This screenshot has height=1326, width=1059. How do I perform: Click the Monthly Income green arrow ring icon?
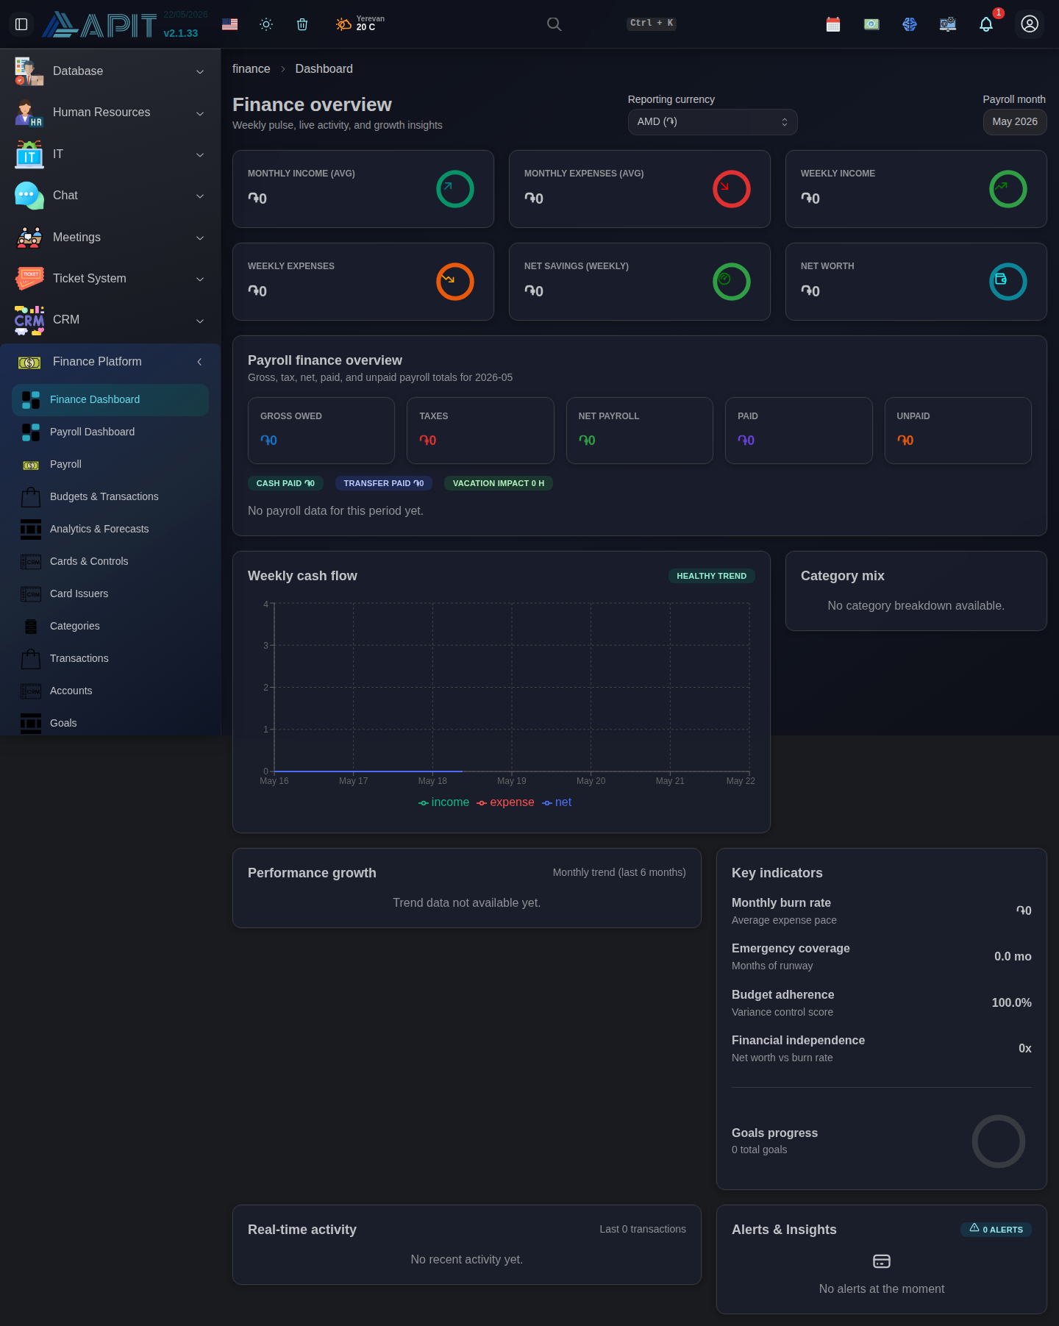click(455, 189)
